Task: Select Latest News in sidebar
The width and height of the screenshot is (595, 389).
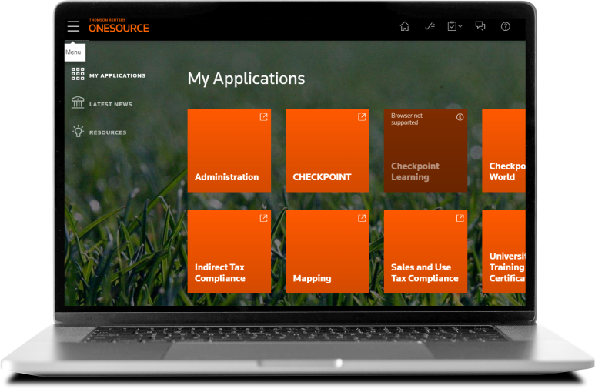Action: click(x=110, y=104)
